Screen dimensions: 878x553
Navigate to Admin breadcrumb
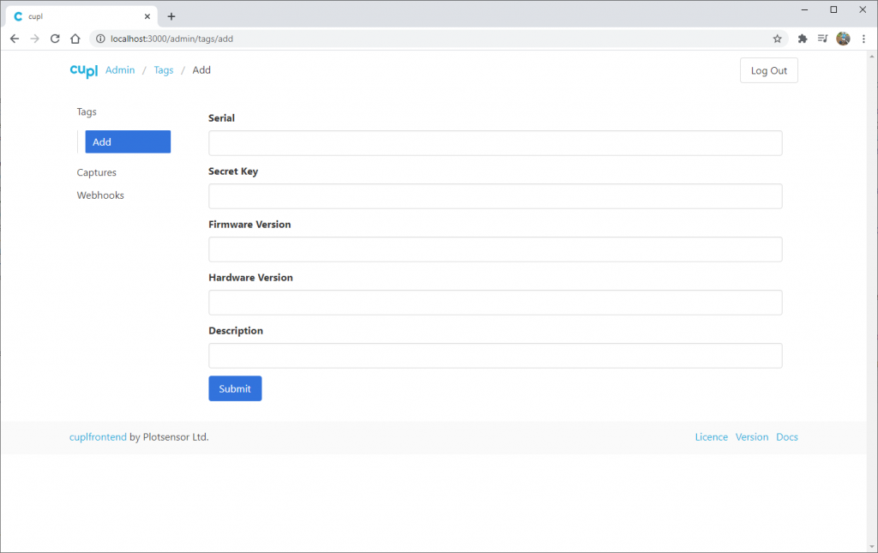(120, 70)
